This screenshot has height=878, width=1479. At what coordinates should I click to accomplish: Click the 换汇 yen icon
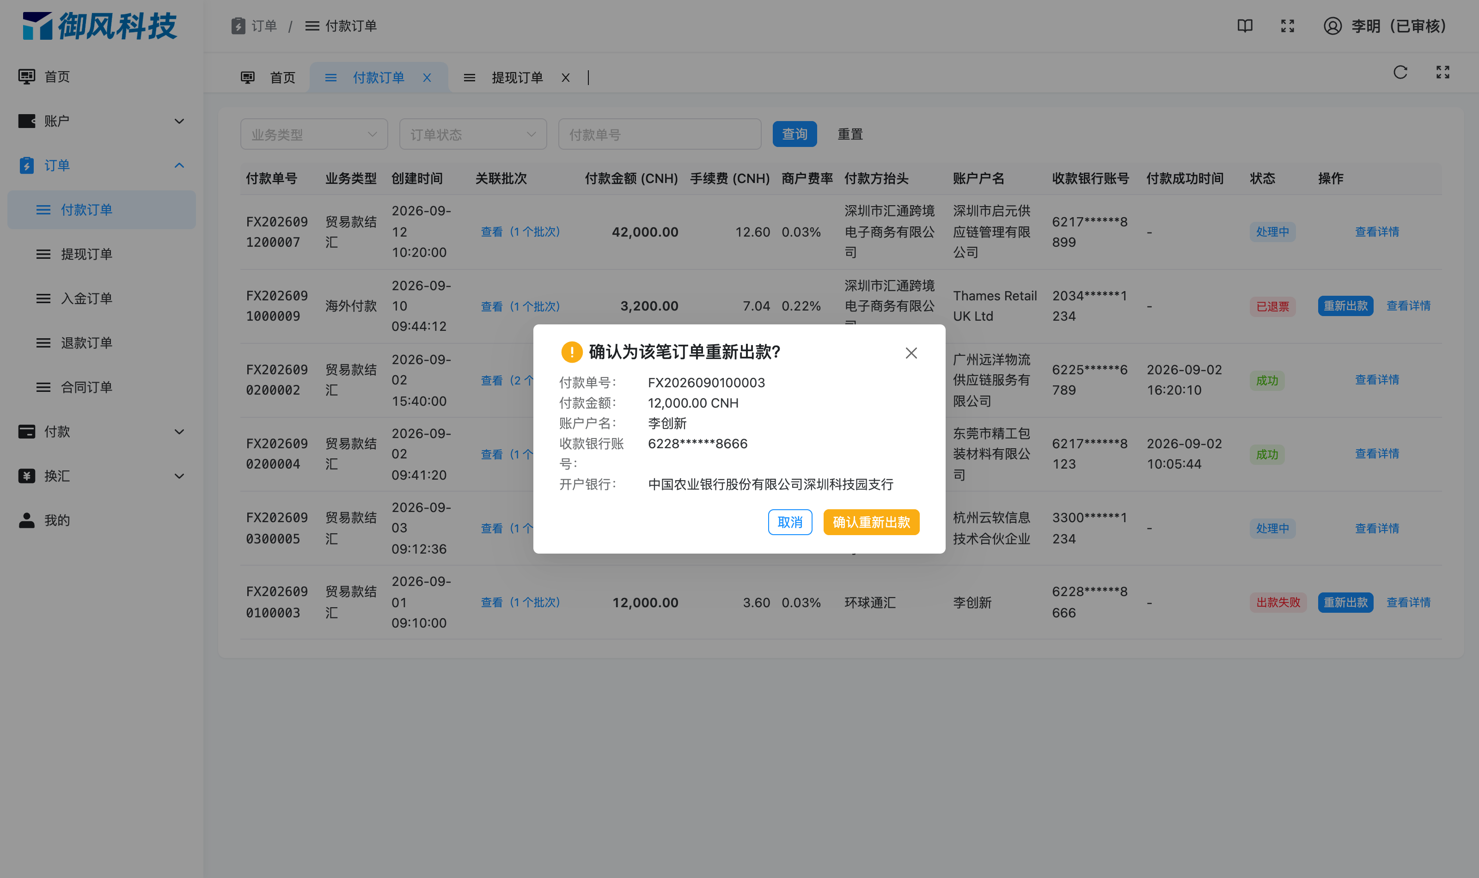(27, 476)
